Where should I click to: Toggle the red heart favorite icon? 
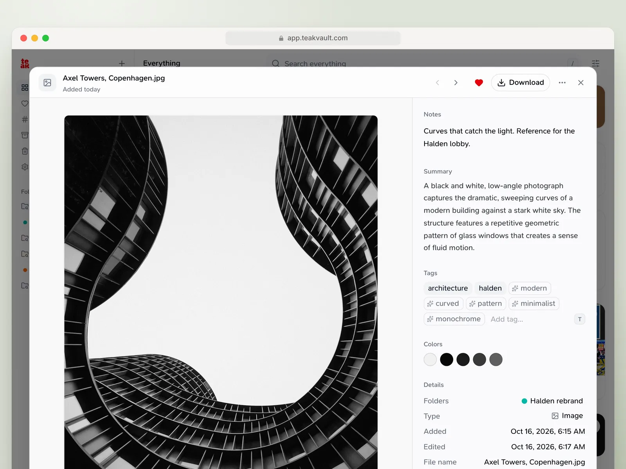478,82
